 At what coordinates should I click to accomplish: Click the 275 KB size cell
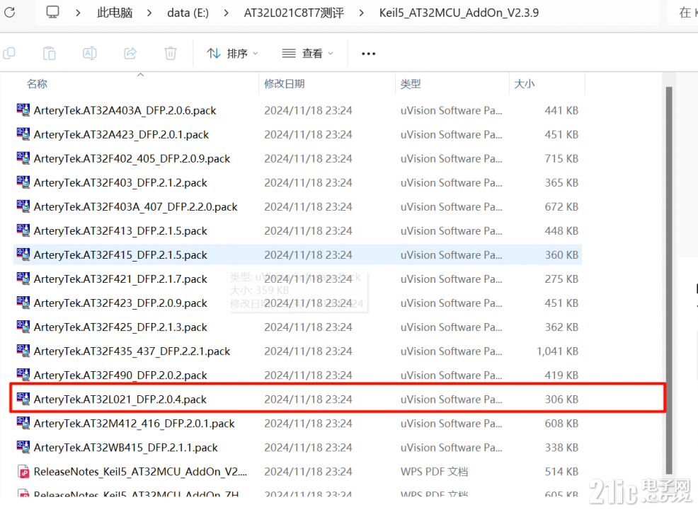pyautogui.click(x=561, y=279)
